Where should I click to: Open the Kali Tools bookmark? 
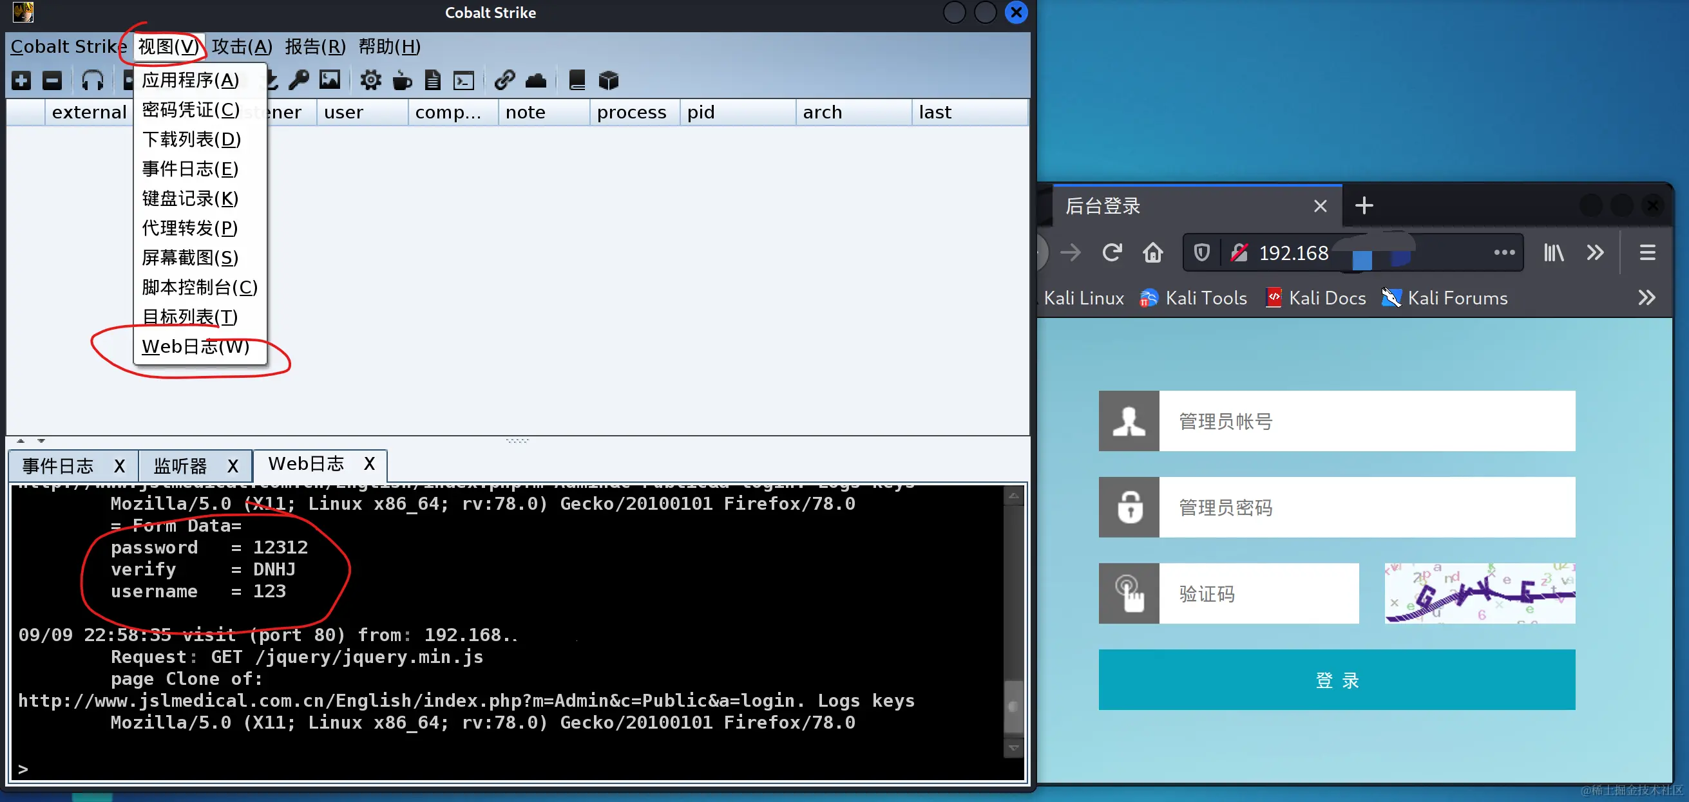click(1193, 298)
